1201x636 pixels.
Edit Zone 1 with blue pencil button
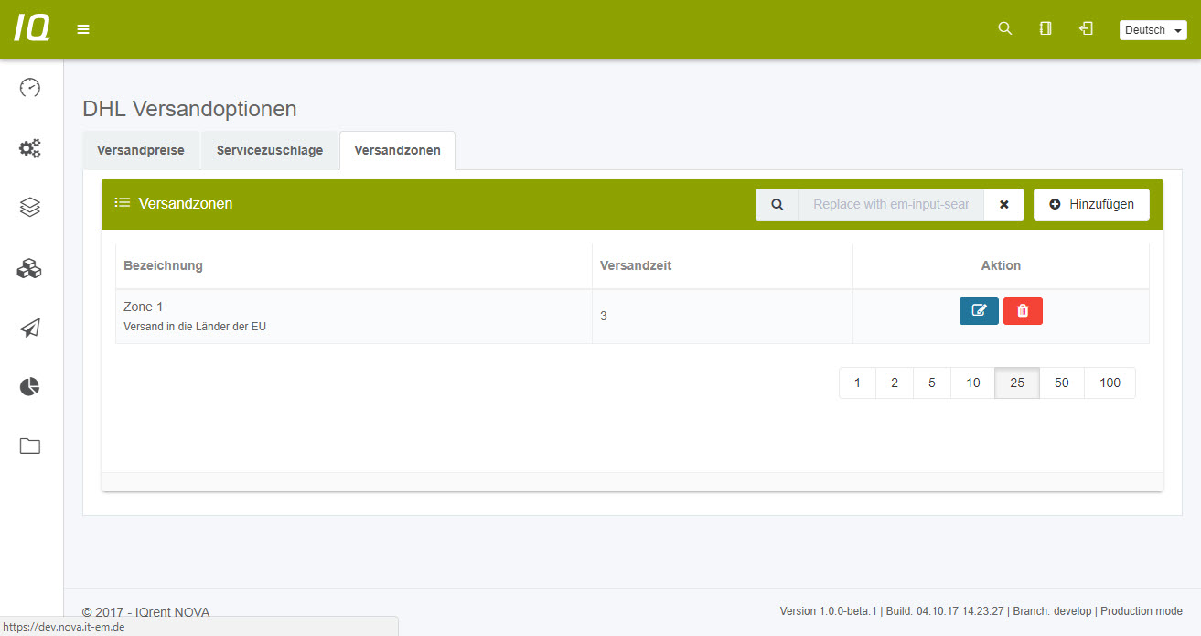[x=979, y=311]
